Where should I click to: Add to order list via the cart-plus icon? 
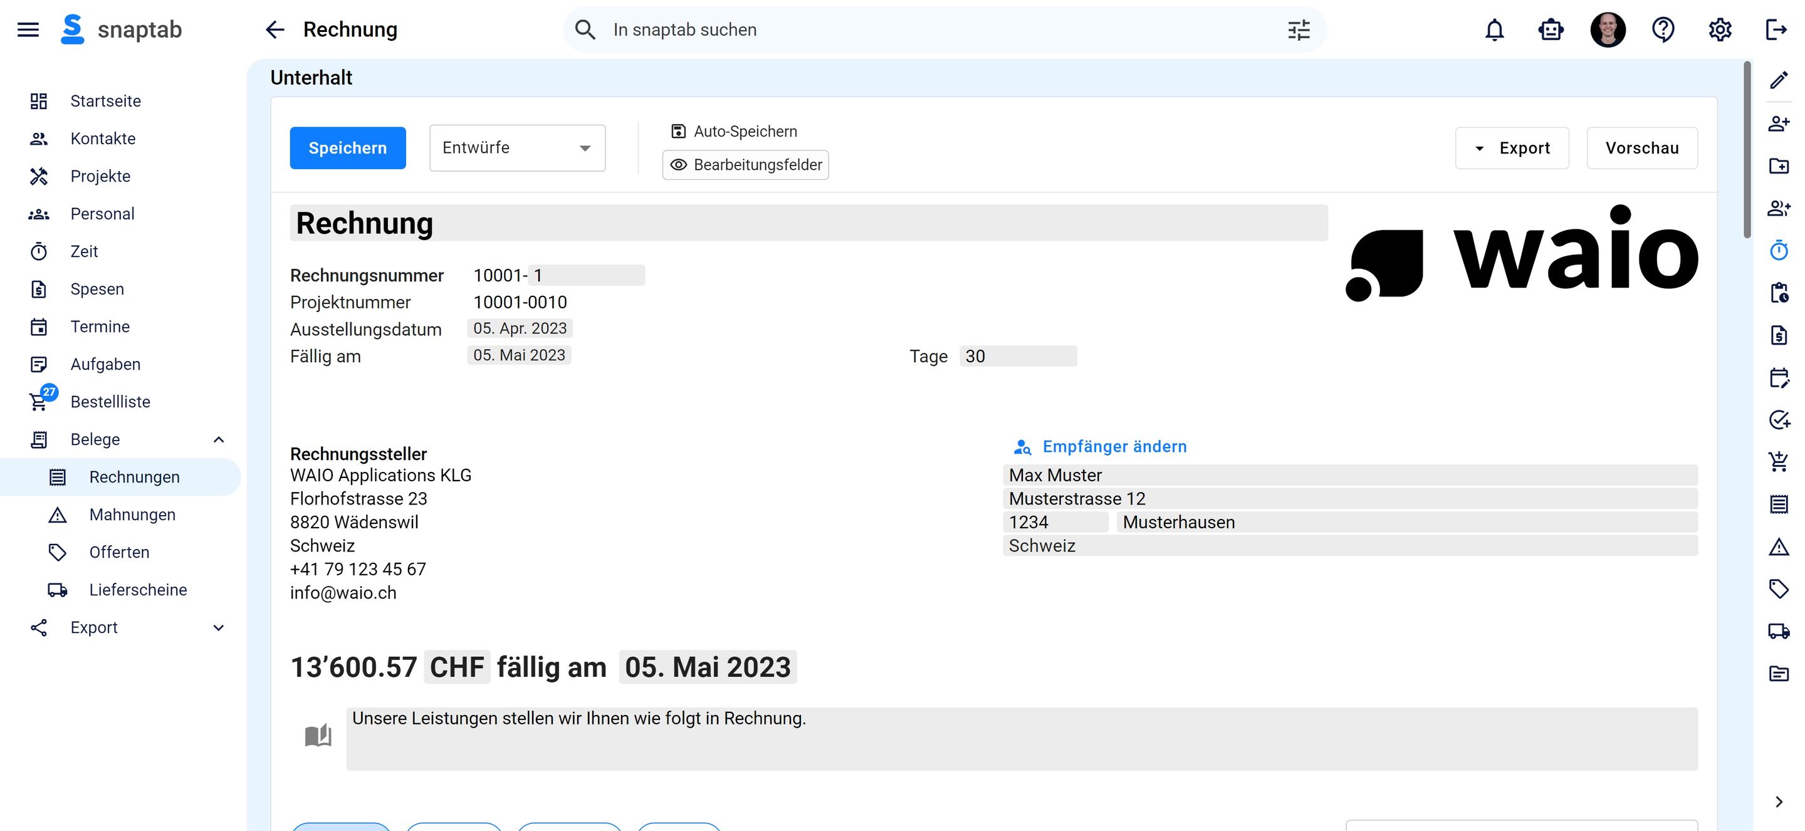pos(1779,462)
